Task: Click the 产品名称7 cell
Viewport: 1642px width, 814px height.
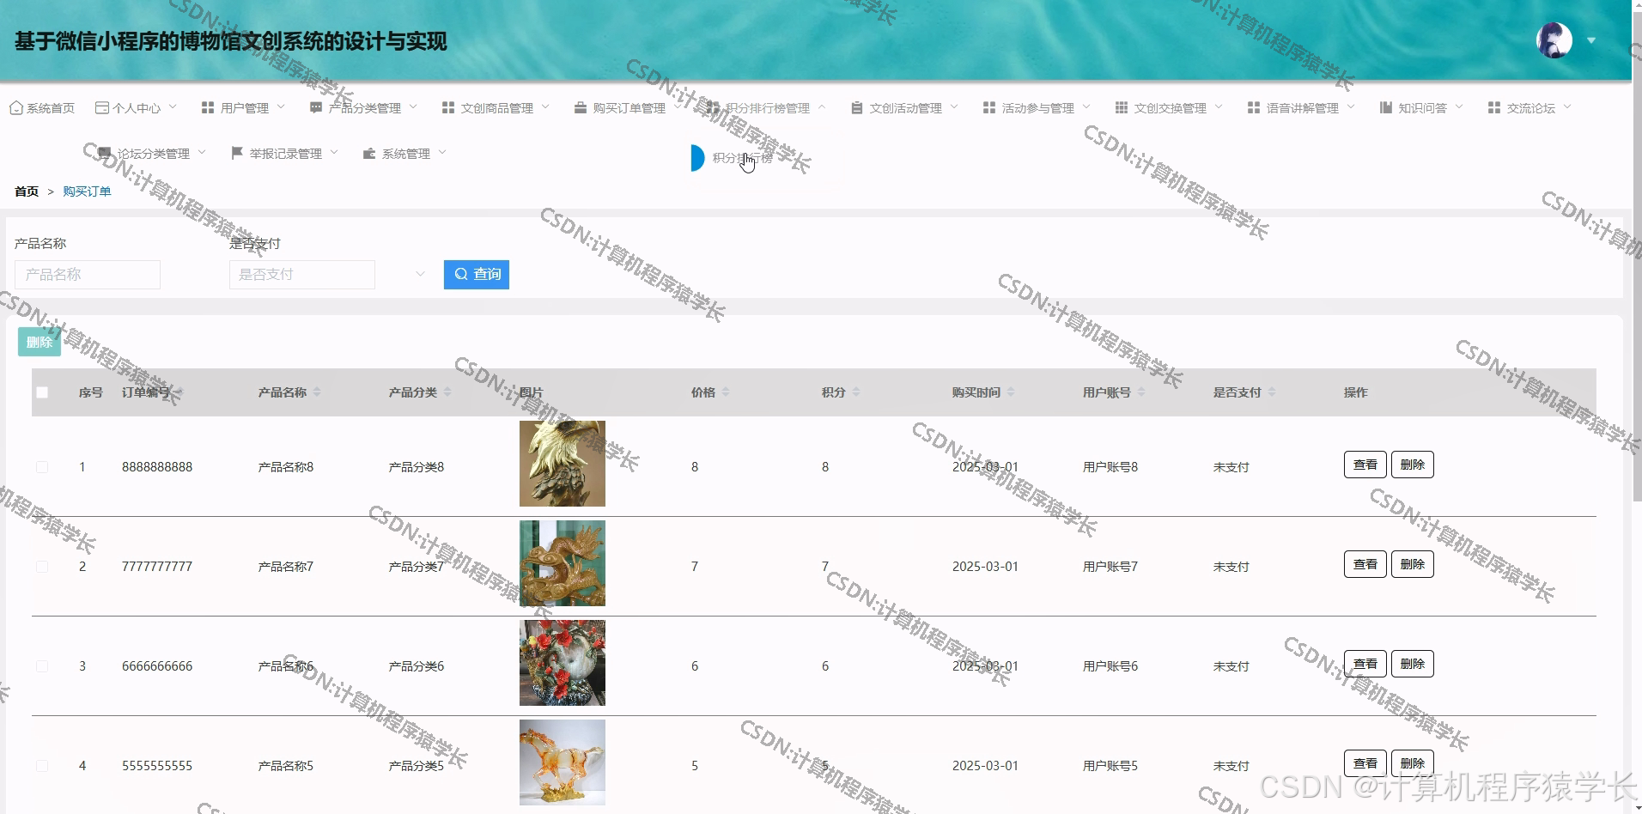Action: (x=286, y=567)
